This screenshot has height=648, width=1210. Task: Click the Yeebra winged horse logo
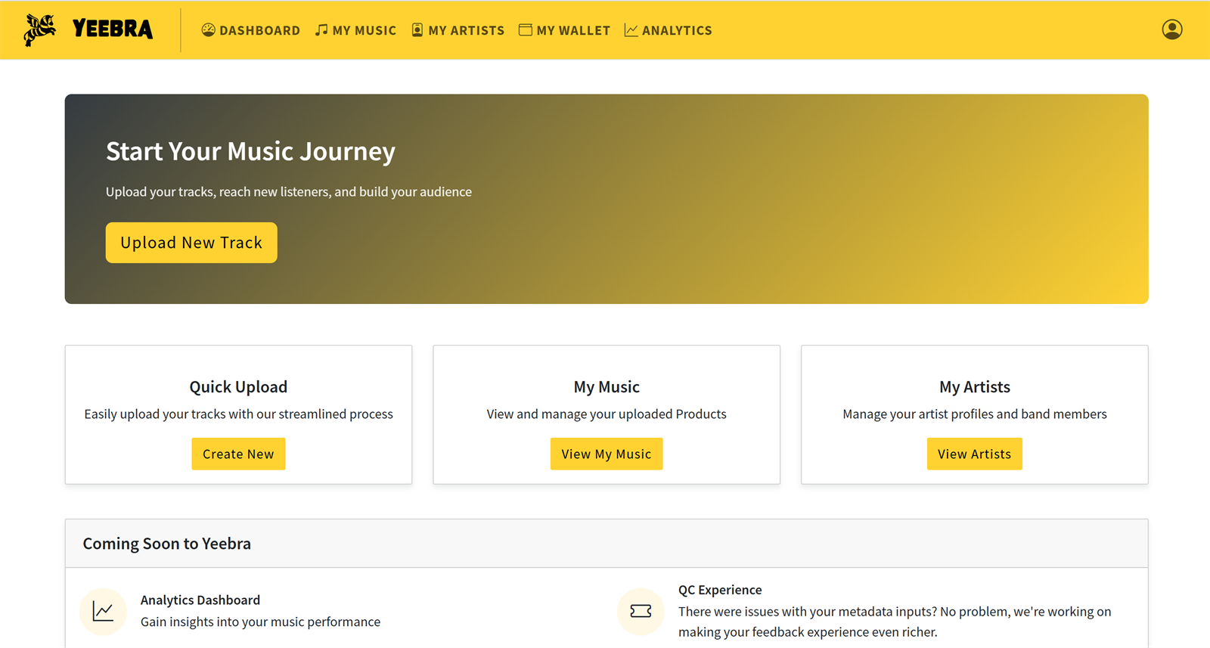click(x=39, y=30)
